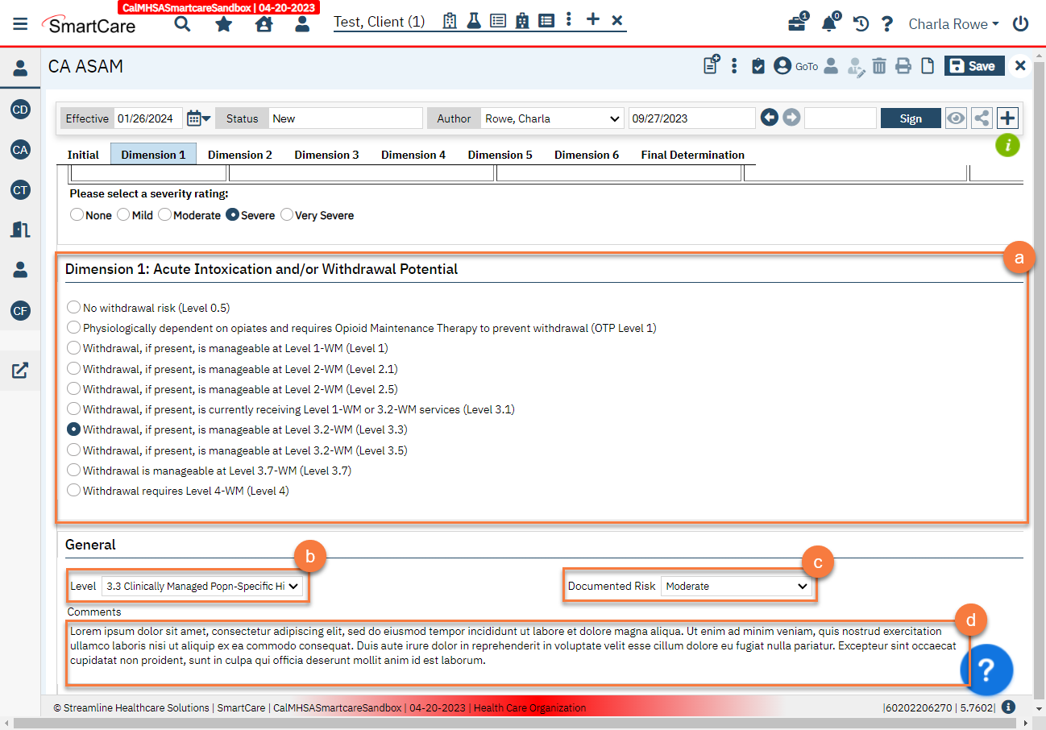
Task: Expand the Documented Risk dropdown
Action: [735, 587]
